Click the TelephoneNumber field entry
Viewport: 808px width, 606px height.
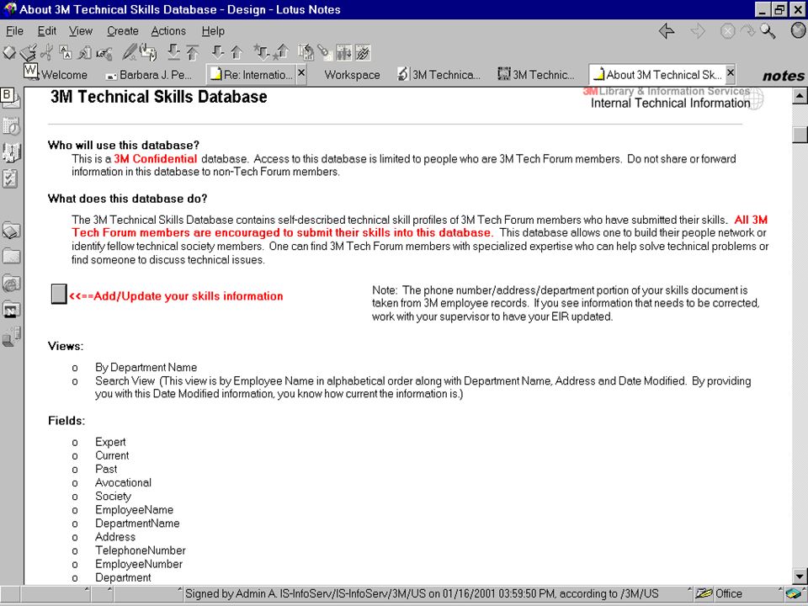(141, 550)
